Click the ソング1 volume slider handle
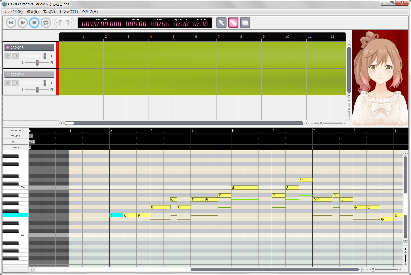 click(x=45, y=56)
